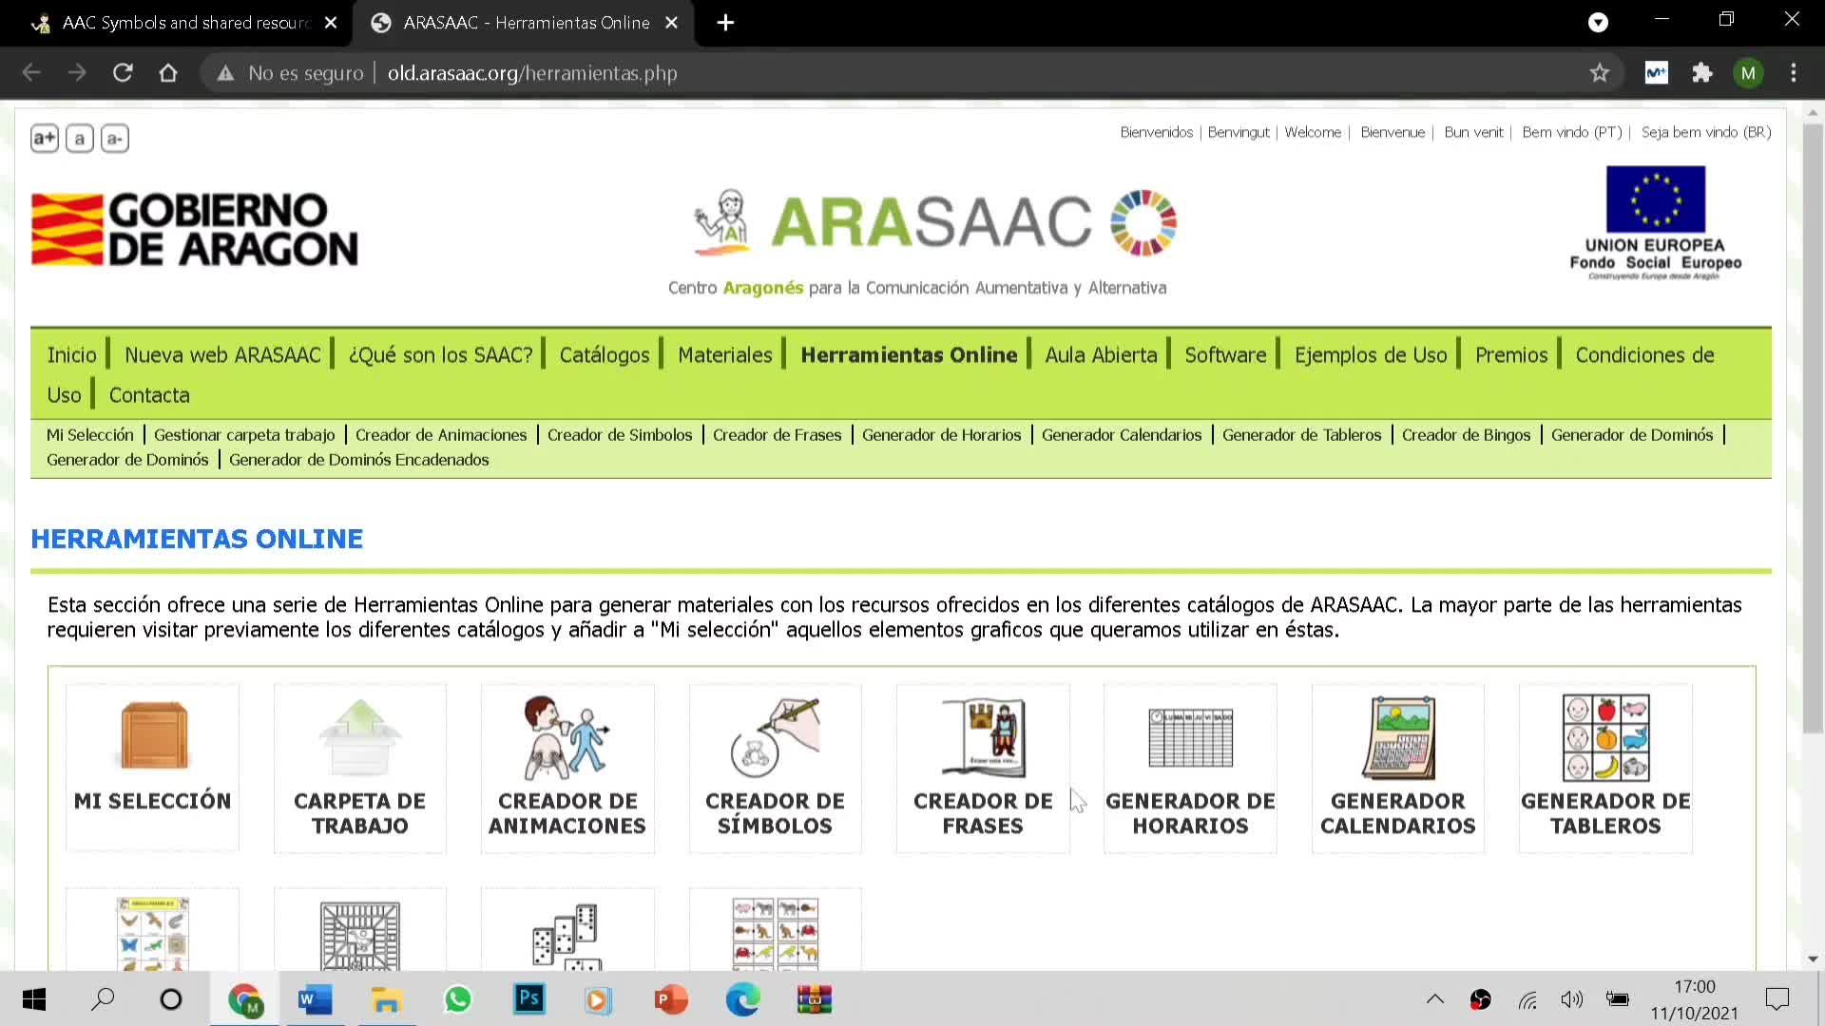Open the Chrome three-dot menu
The height and width of the screenshot is (1026, 1825).
tap(1794, 73)
